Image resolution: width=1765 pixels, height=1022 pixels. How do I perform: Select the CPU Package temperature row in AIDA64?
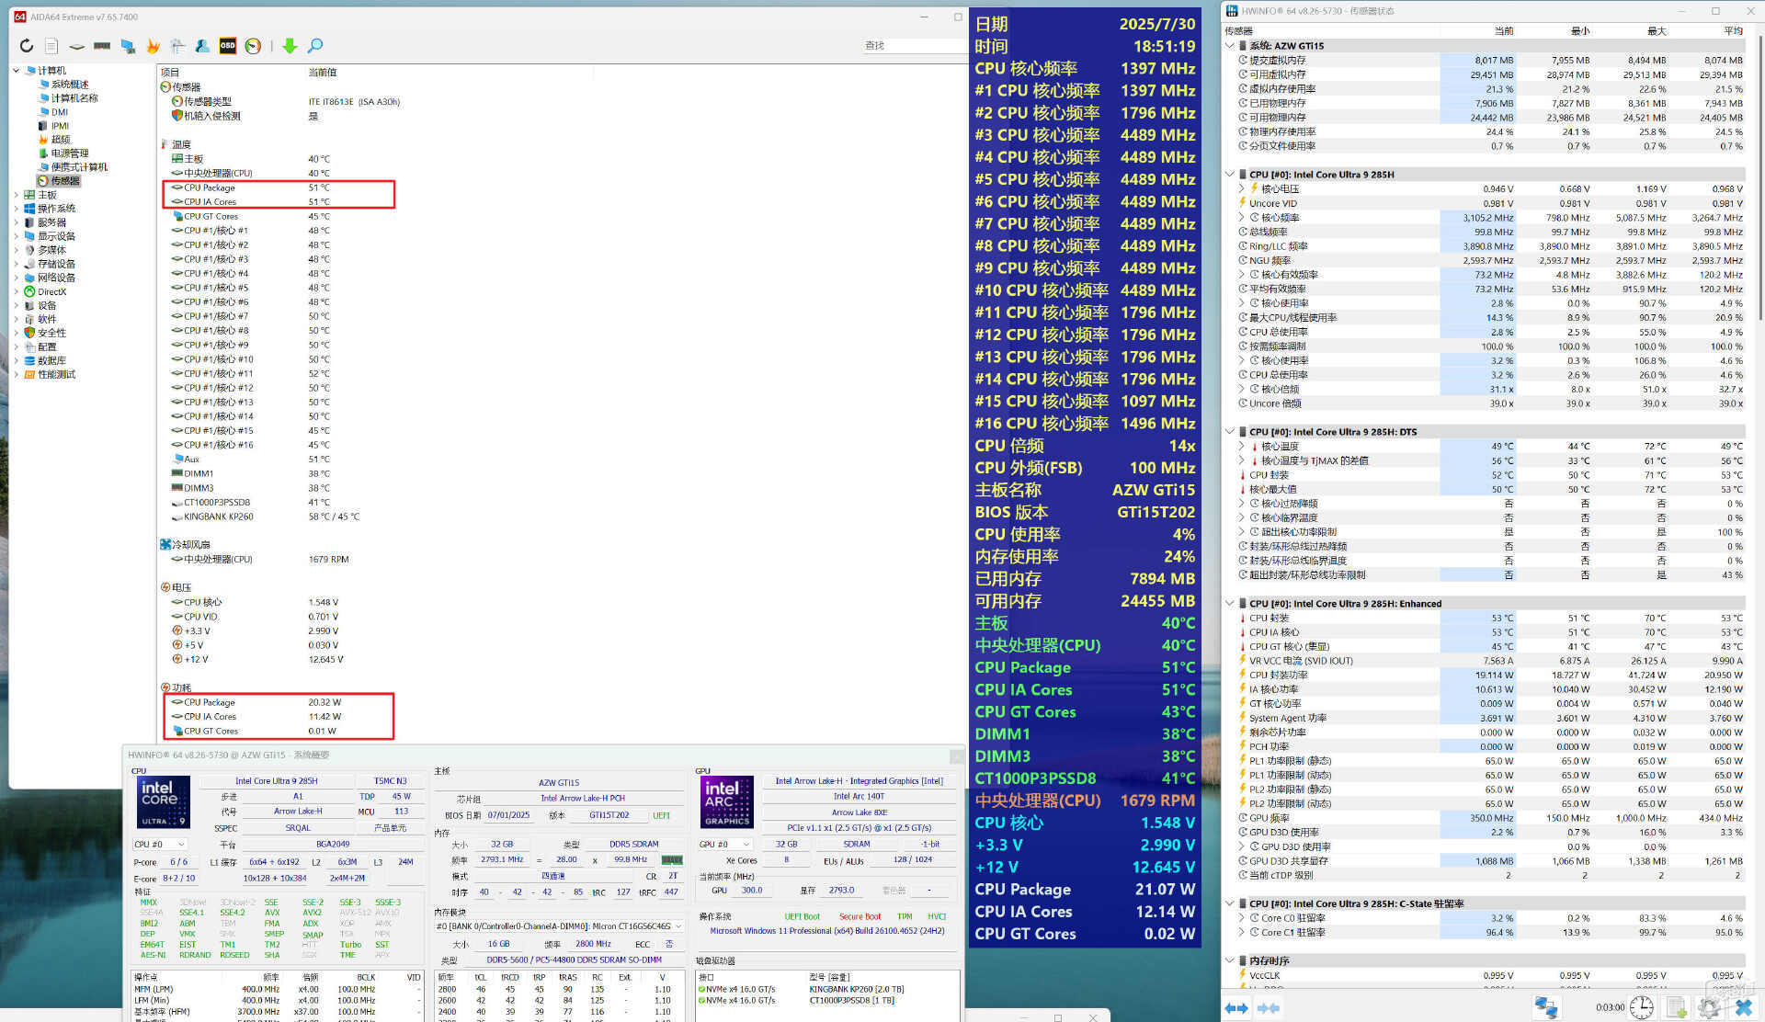point(279,187)
